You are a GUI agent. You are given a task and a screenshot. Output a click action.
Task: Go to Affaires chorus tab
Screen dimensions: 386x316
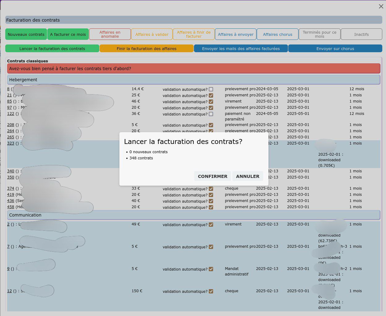[x=277, y=34]
